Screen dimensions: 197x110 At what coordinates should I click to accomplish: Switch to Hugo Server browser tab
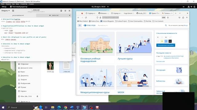[x=129, y=13]
